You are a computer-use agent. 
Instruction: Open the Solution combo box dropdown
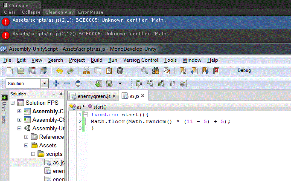coord(44,83)
